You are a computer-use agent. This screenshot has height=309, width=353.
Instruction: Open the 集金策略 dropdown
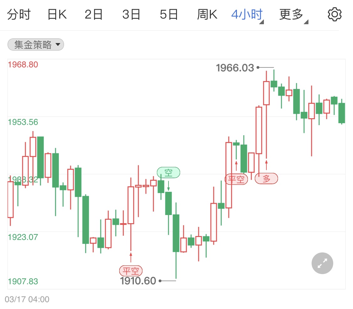pos(35,45)
